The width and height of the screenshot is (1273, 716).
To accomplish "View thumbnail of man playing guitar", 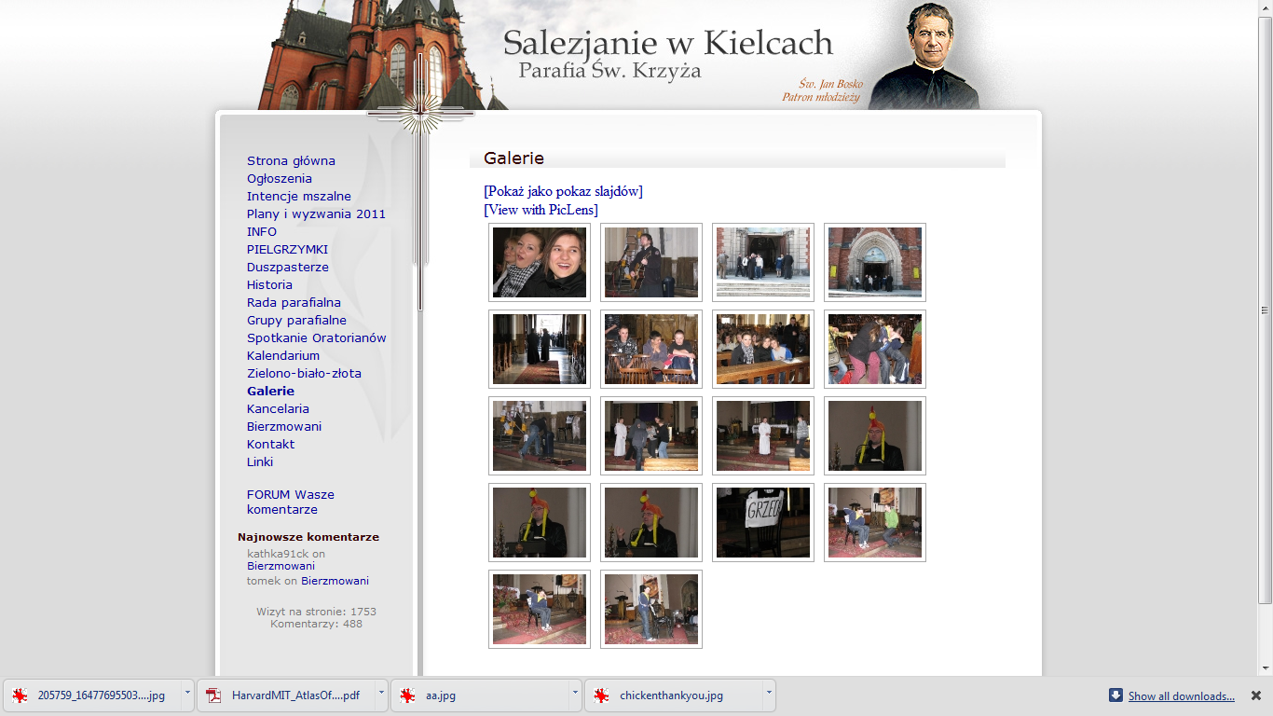I will point(651,263).
